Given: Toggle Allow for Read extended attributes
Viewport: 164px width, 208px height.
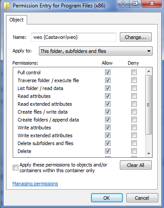Looking at the screenshot, I should 108,104.
